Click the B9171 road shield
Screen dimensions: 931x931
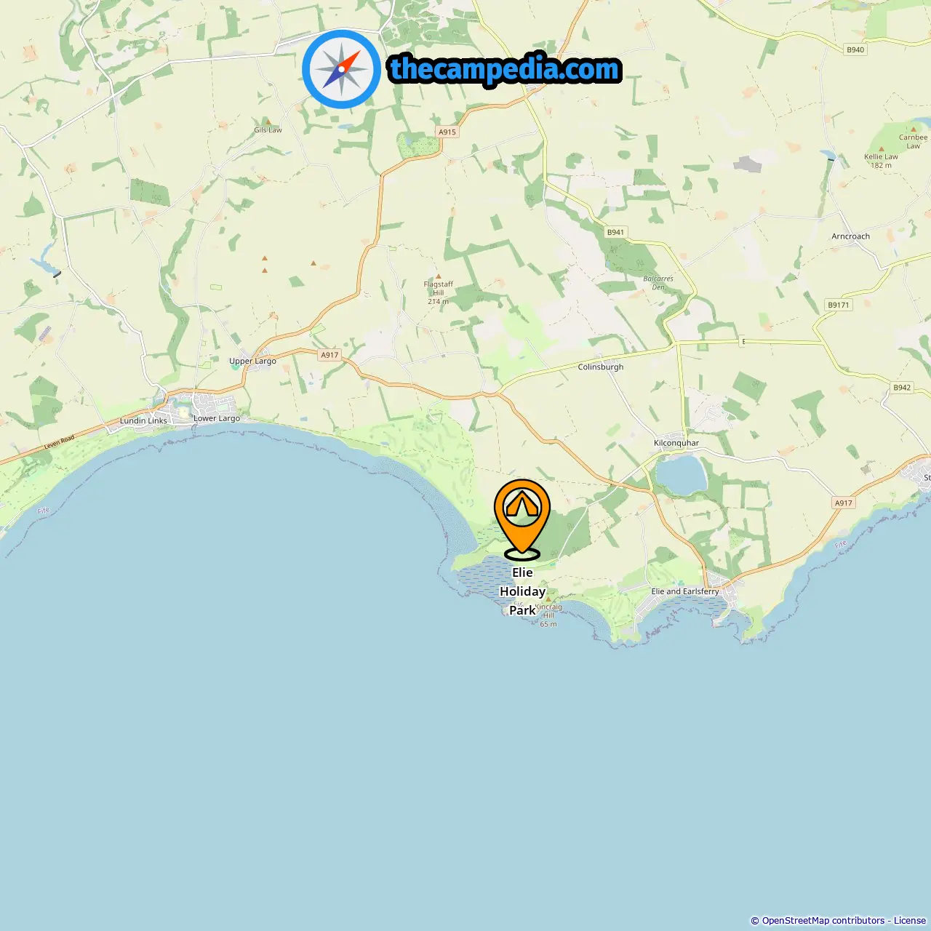(x=839, y=305)
